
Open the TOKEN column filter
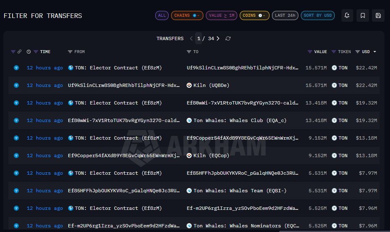pyautogui.click(x=334, y=52)
